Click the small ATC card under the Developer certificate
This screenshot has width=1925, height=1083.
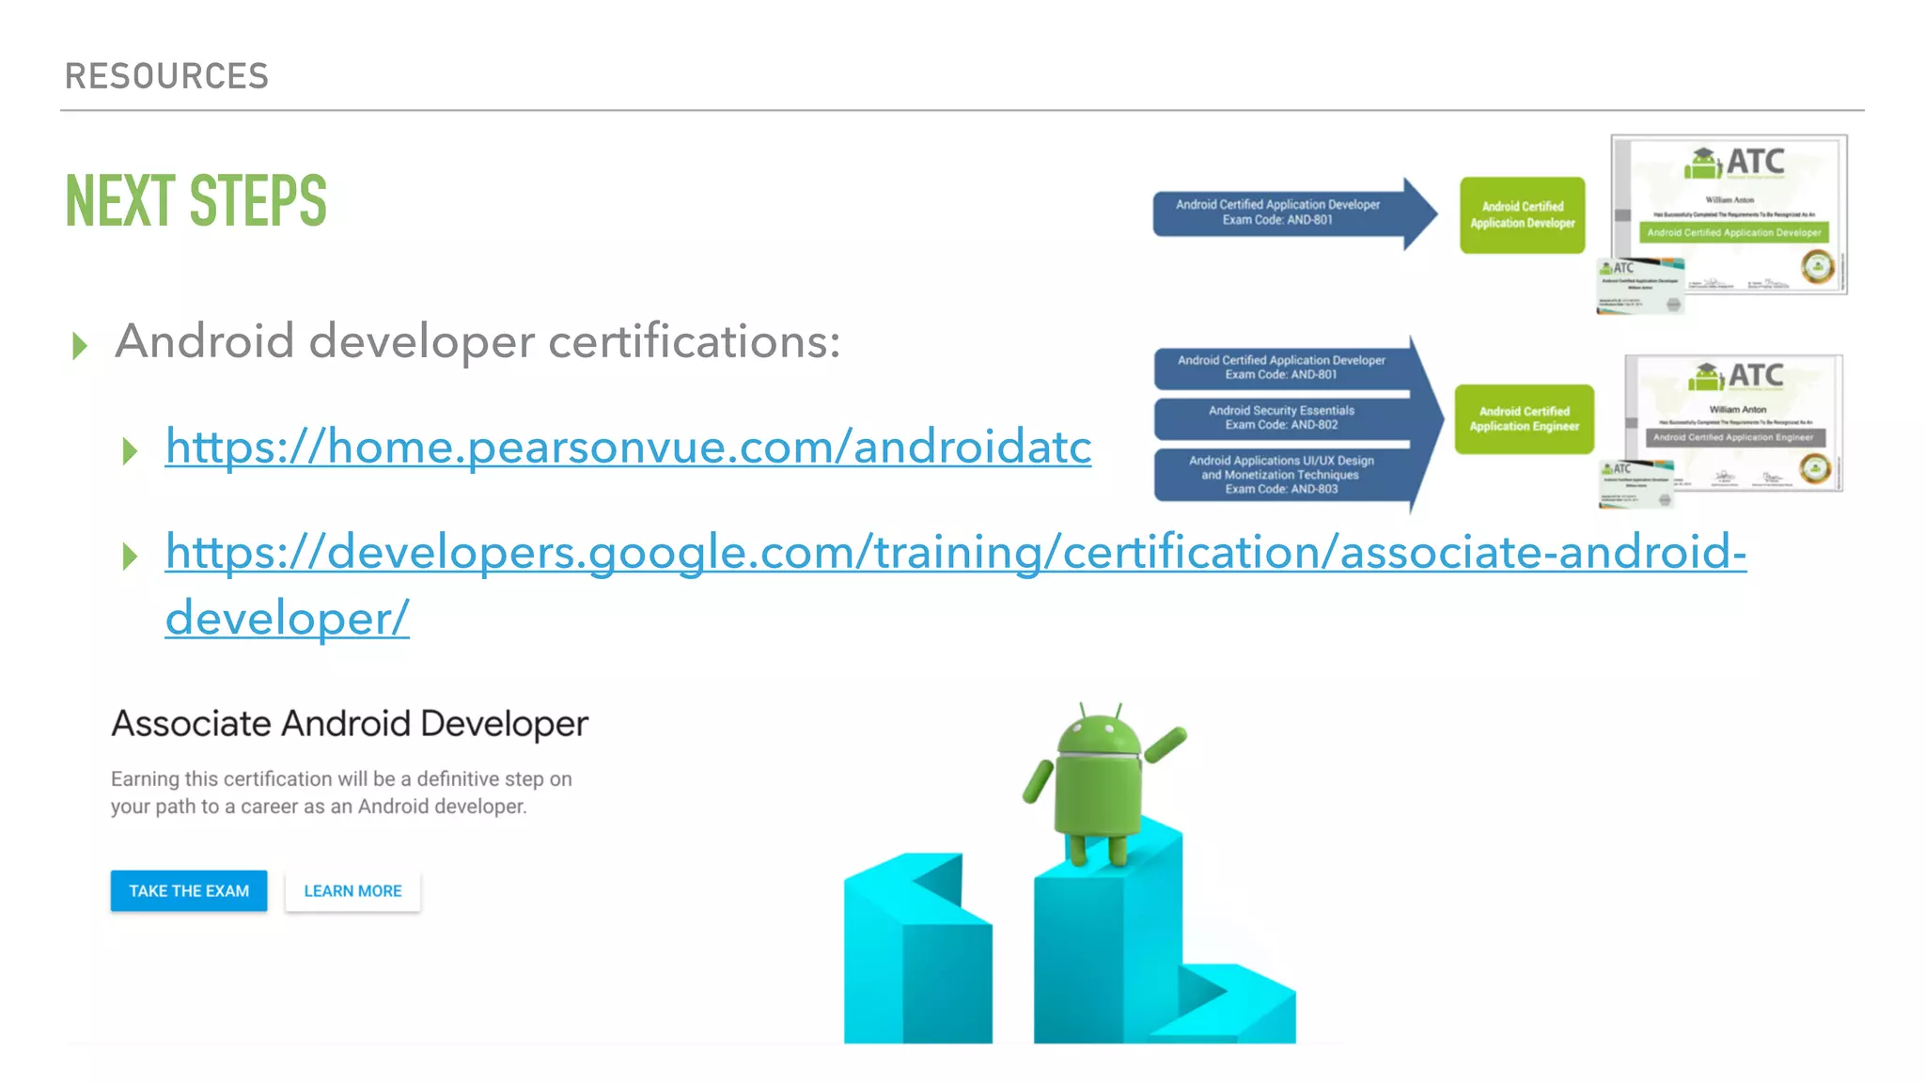pyautogui.click(x=1641, y=287)
